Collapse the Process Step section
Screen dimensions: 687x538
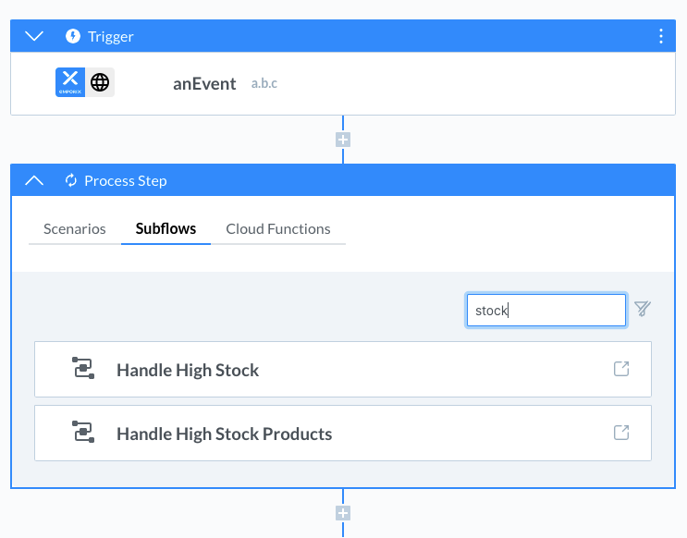[34, 180]
